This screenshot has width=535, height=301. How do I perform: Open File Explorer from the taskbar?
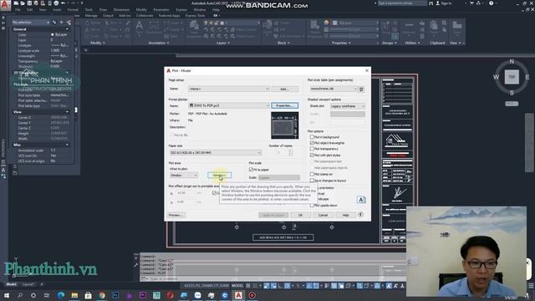click(x=74, y=295)
